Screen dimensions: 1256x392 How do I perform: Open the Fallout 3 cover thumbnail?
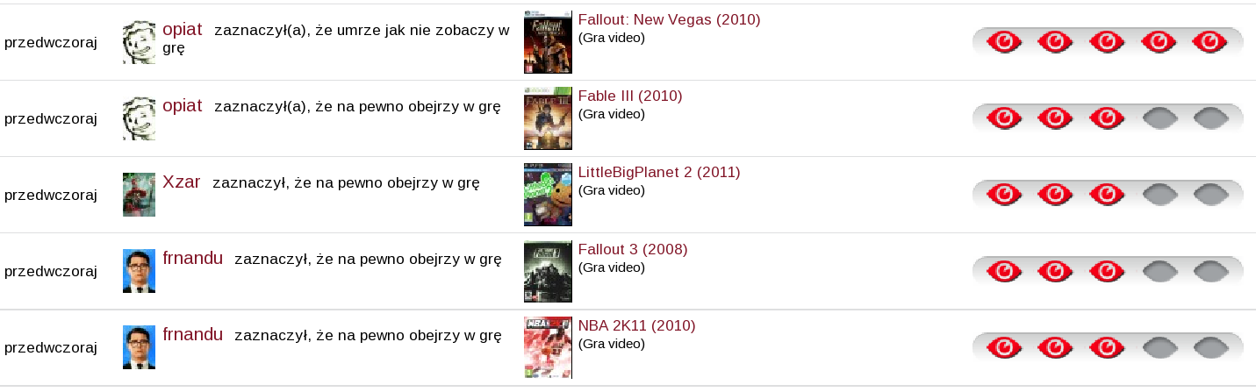click(x=548, y=271)
